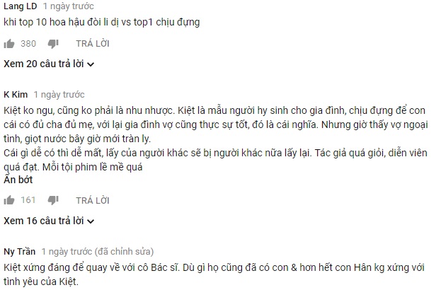Expand Xem 16 câu trả lời replies

point(49,221)
